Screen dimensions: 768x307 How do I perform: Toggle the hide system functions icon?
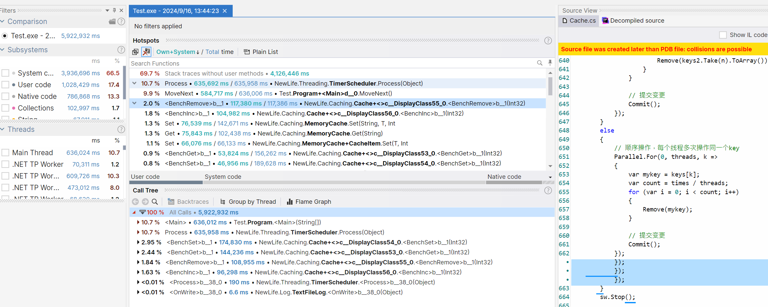[x=146, y=52]
